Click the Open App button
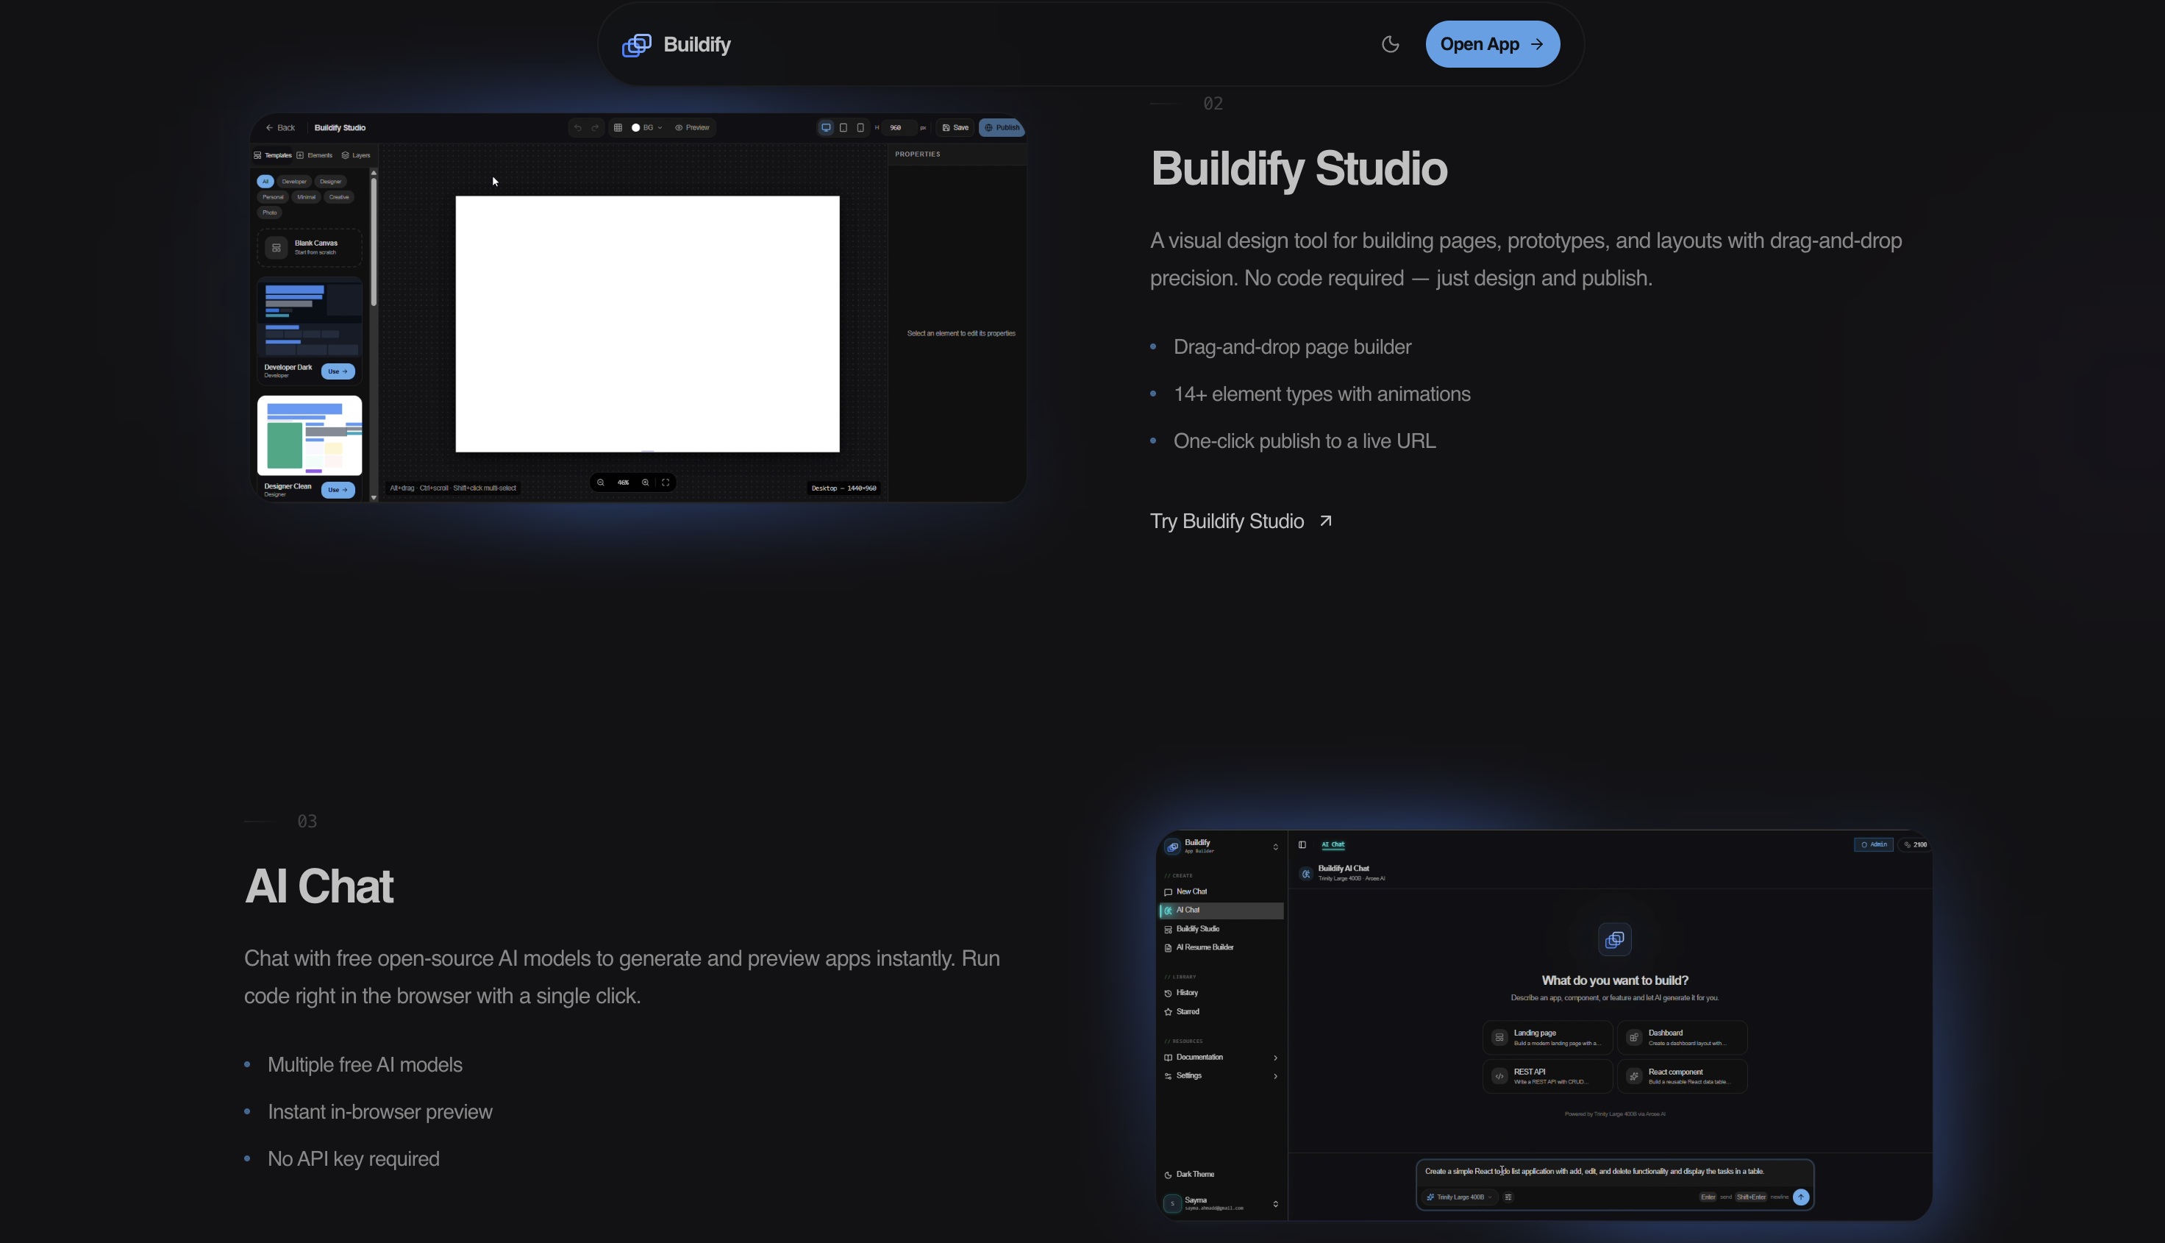Image resolution: width=2165 pixels, height=1243 pixels. (1491, 43)
